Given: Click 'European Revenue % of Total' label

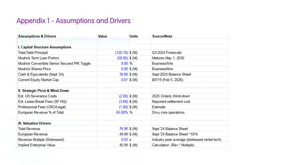Looking at the screenshot, I should coord(41,112).
